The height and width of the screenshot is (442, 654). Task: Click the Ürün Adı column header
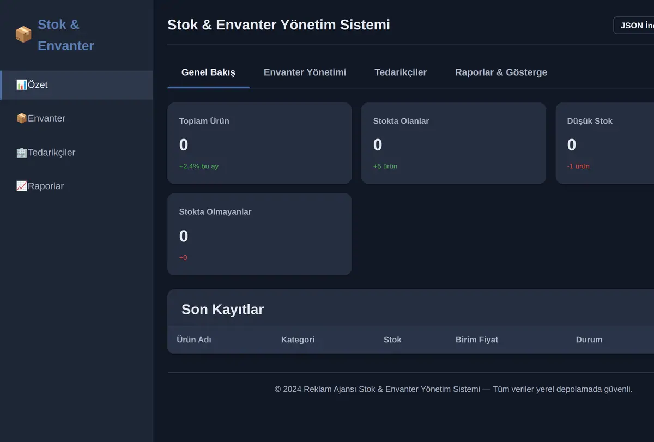click(194, 340)
